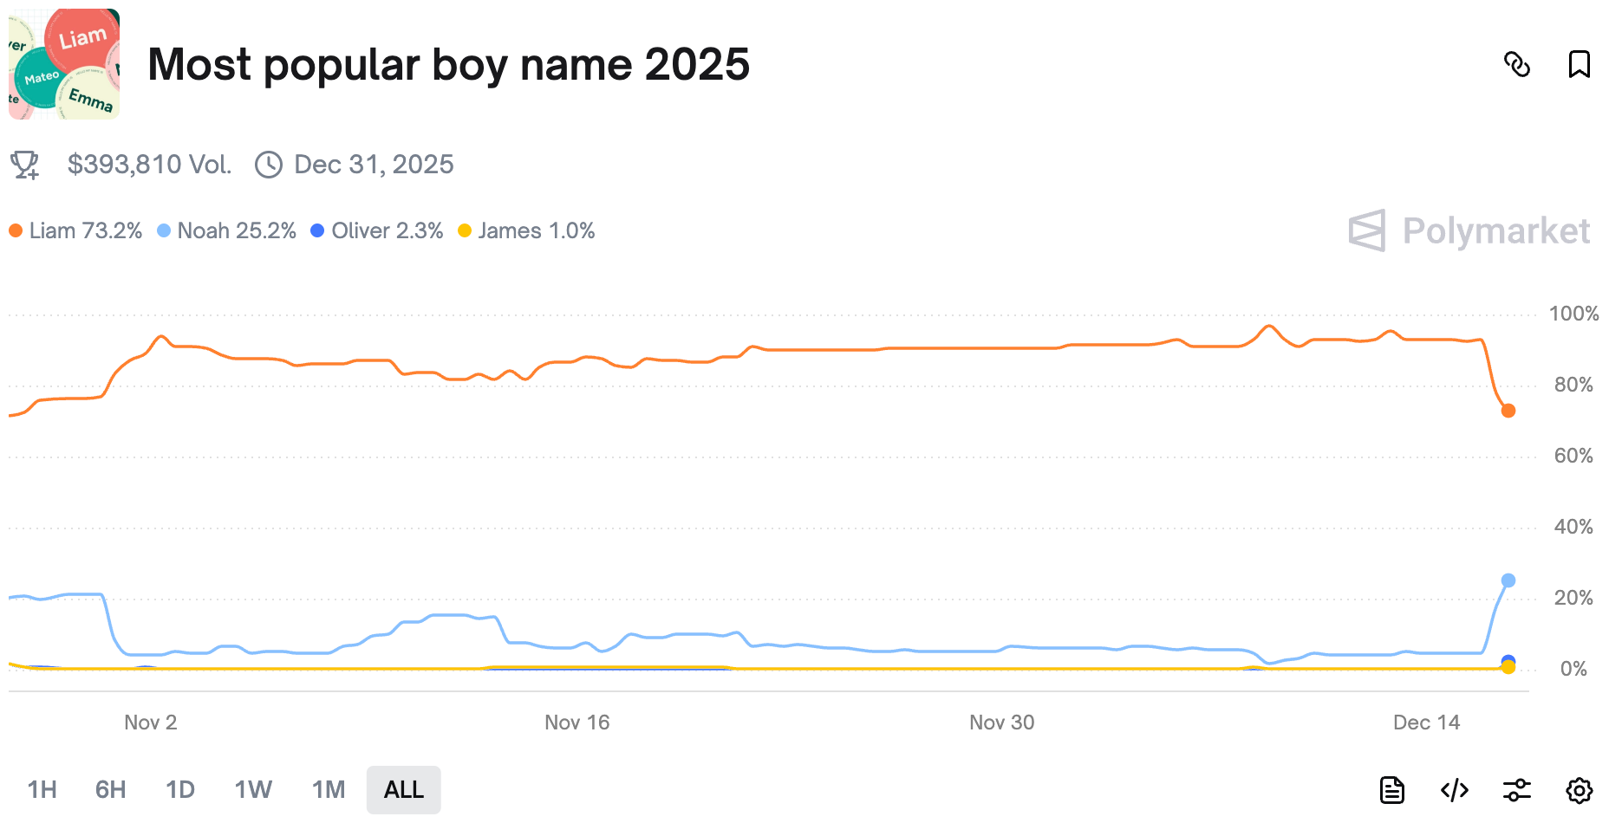Switch to 1W time range
The image size is (1609, 823).
click(x=253, y=790)
